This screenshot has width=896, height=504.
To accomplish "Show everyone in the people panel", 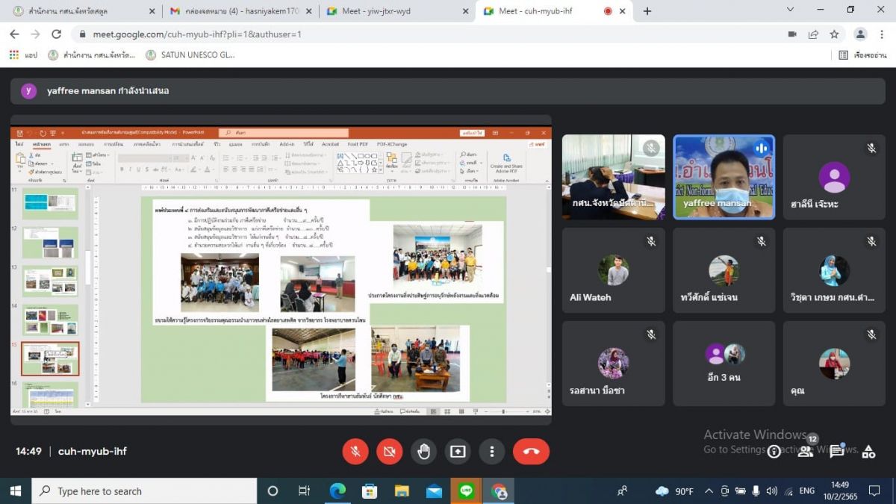I will pyautogui.click(x=805, y=451).
